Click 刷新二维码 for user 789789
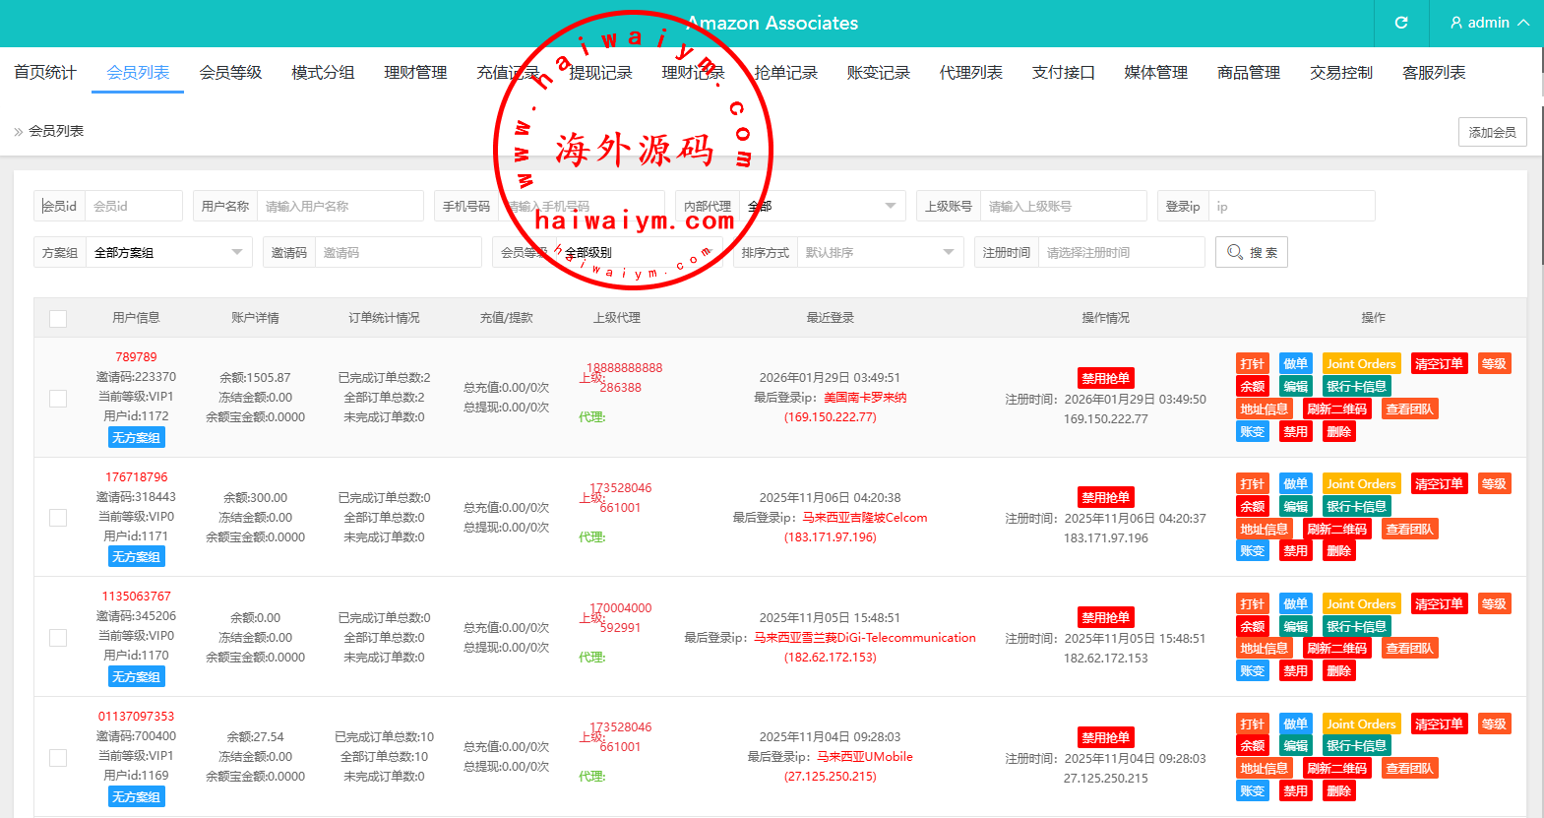The width and height of the screenshot is (1544, 818). pos(1336,409)
